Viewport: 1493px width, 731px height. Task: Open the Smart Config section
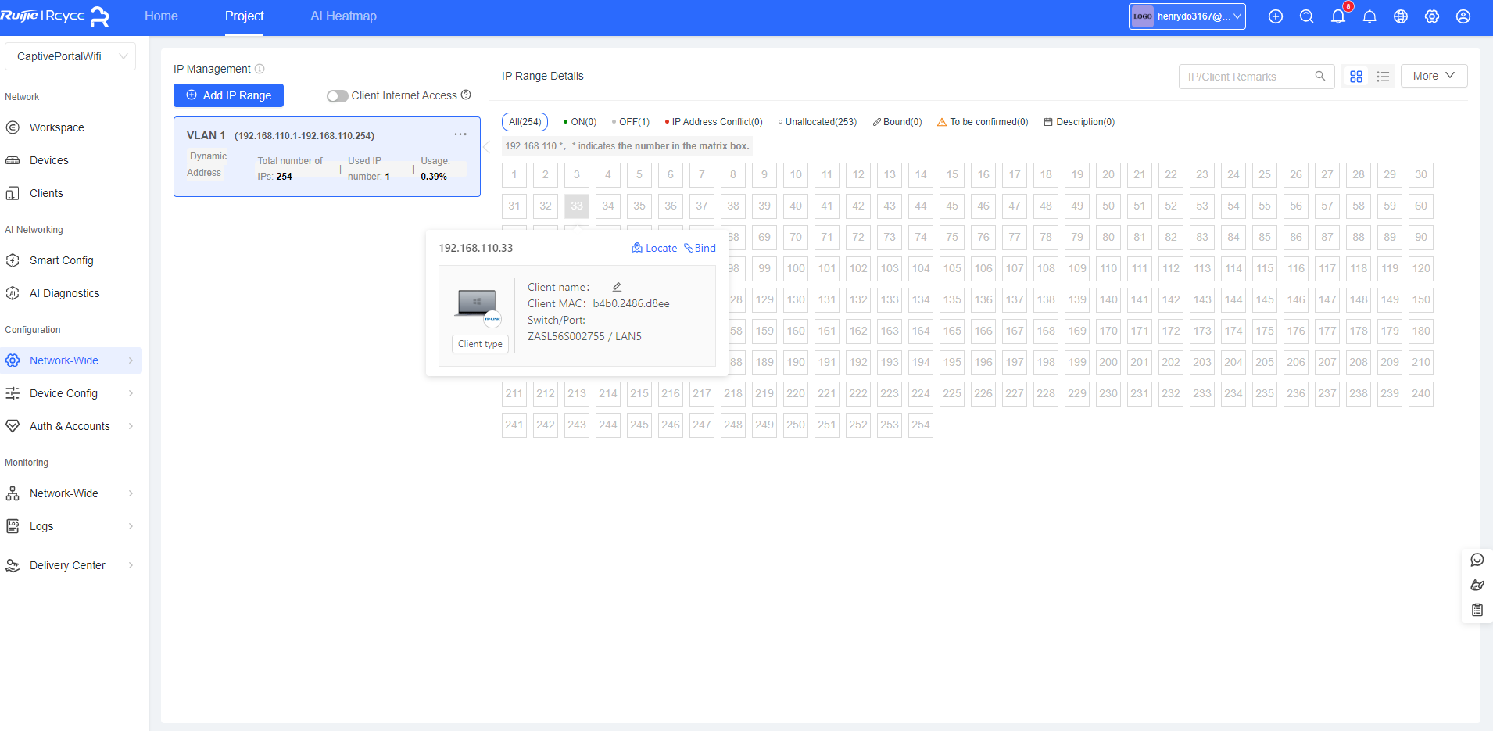pyautogui.click(x=61, y=260)
